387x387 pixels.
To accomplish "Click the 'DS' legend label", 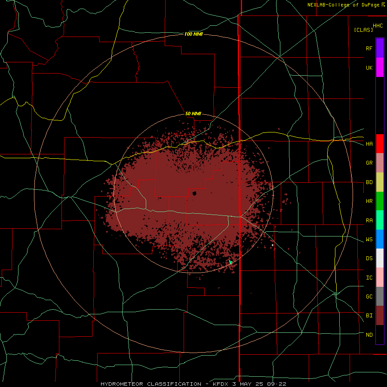I will [369, 258].
